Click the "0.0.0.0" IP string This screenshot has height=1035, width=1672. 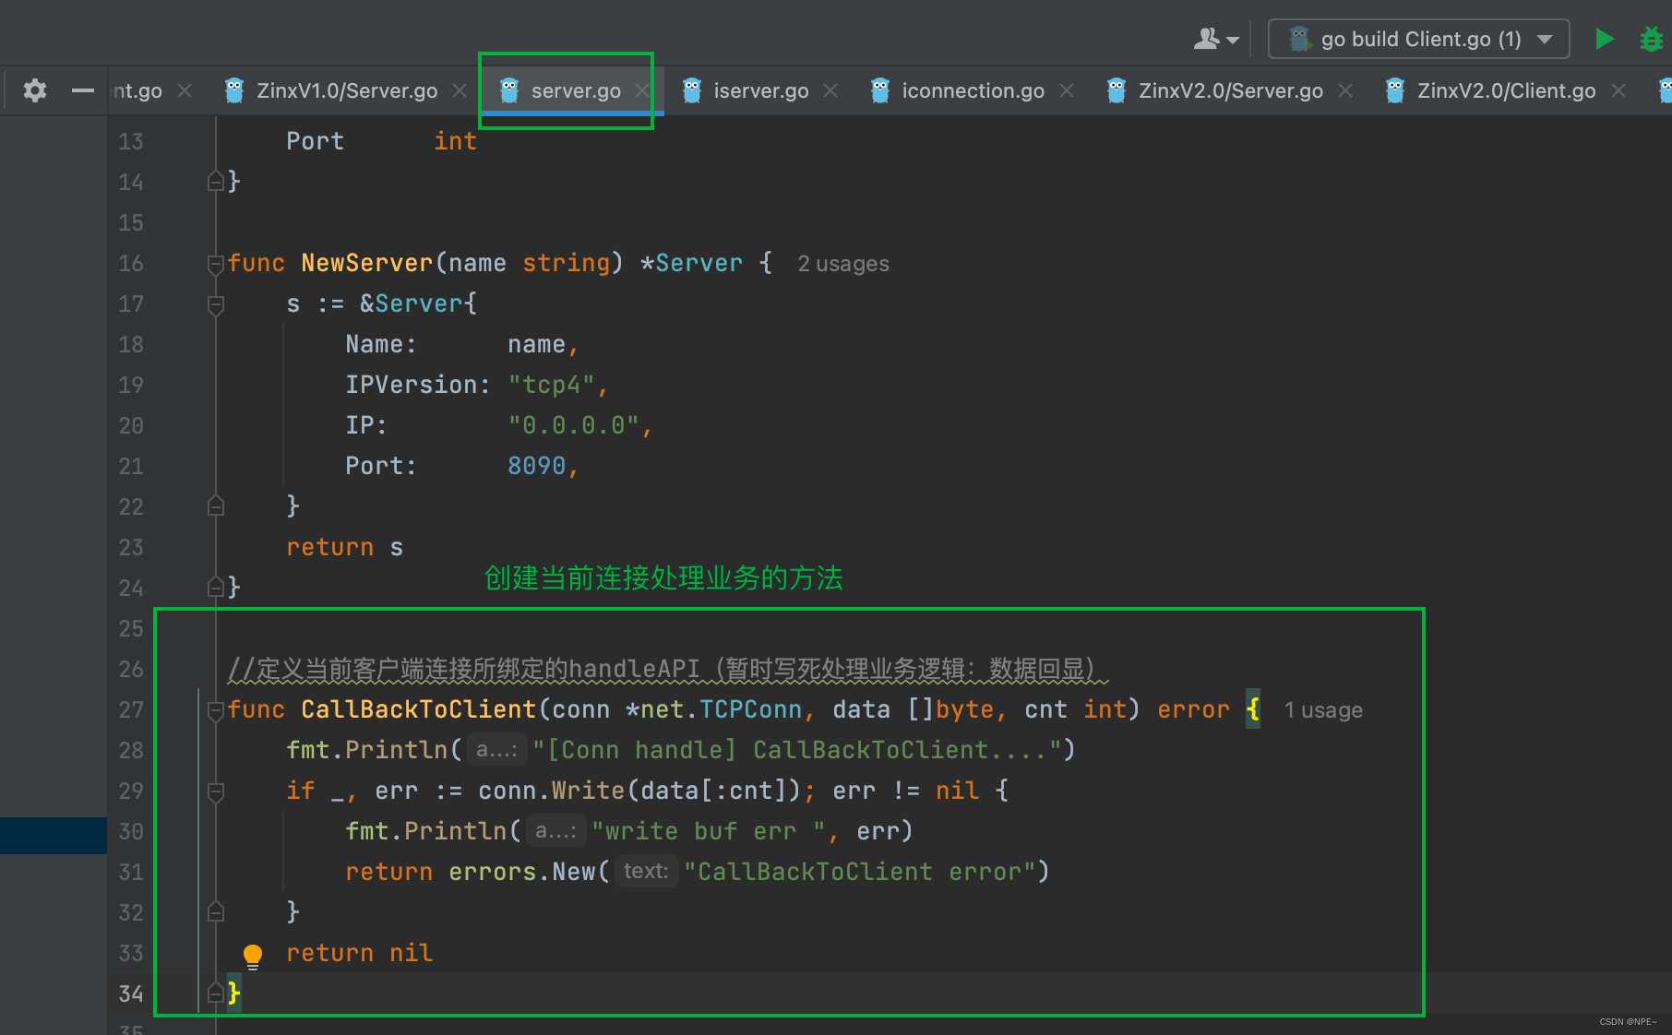(574, 425)
